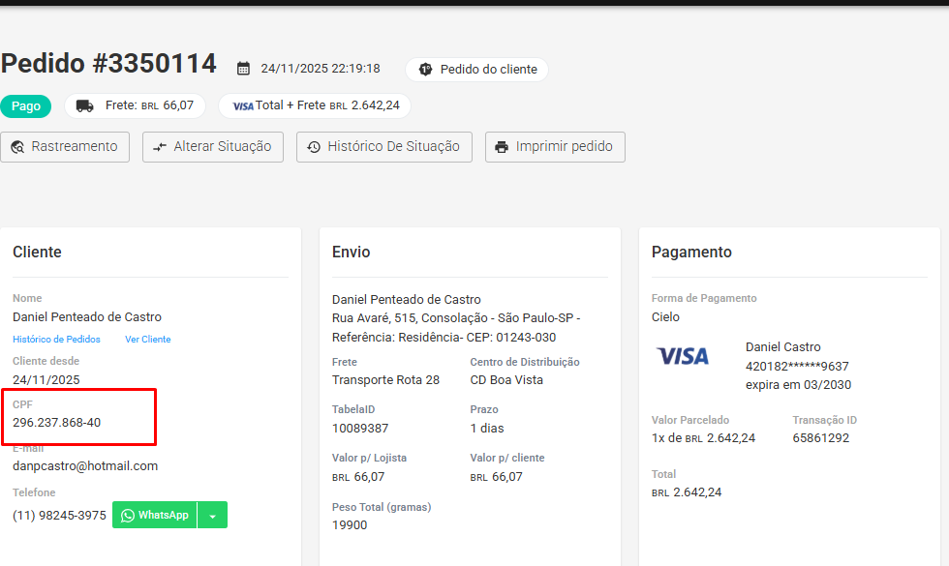This screenshot has height=566, width=949.
Task: Click the Total + Frete Visa badge
Action: coord(315,105)
